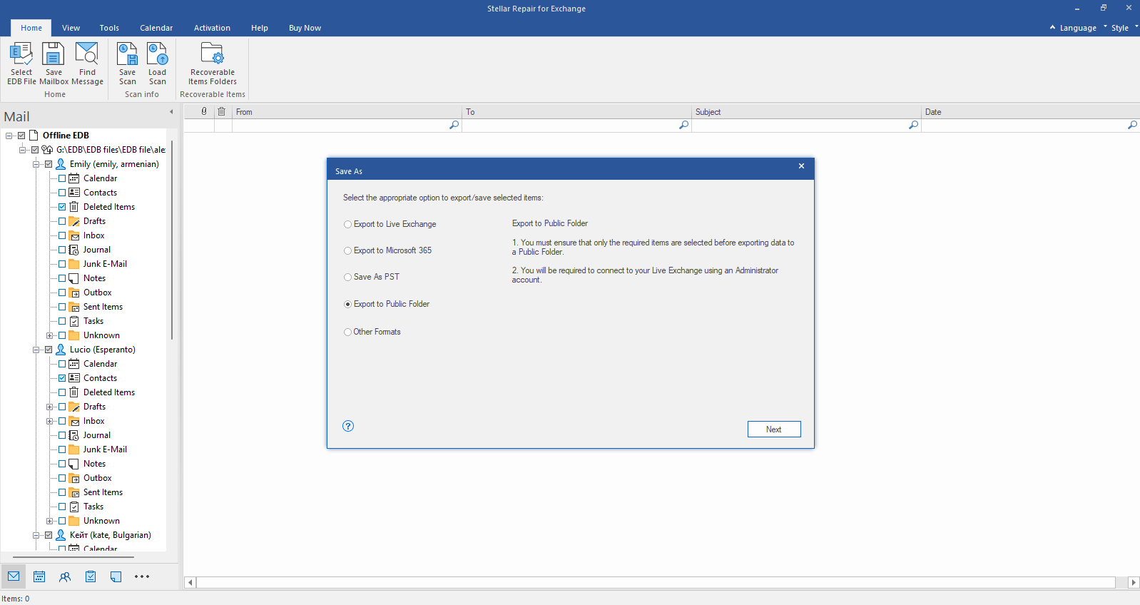
Task: Select the Export to Live Exchange option
Action: pos(347,224)
